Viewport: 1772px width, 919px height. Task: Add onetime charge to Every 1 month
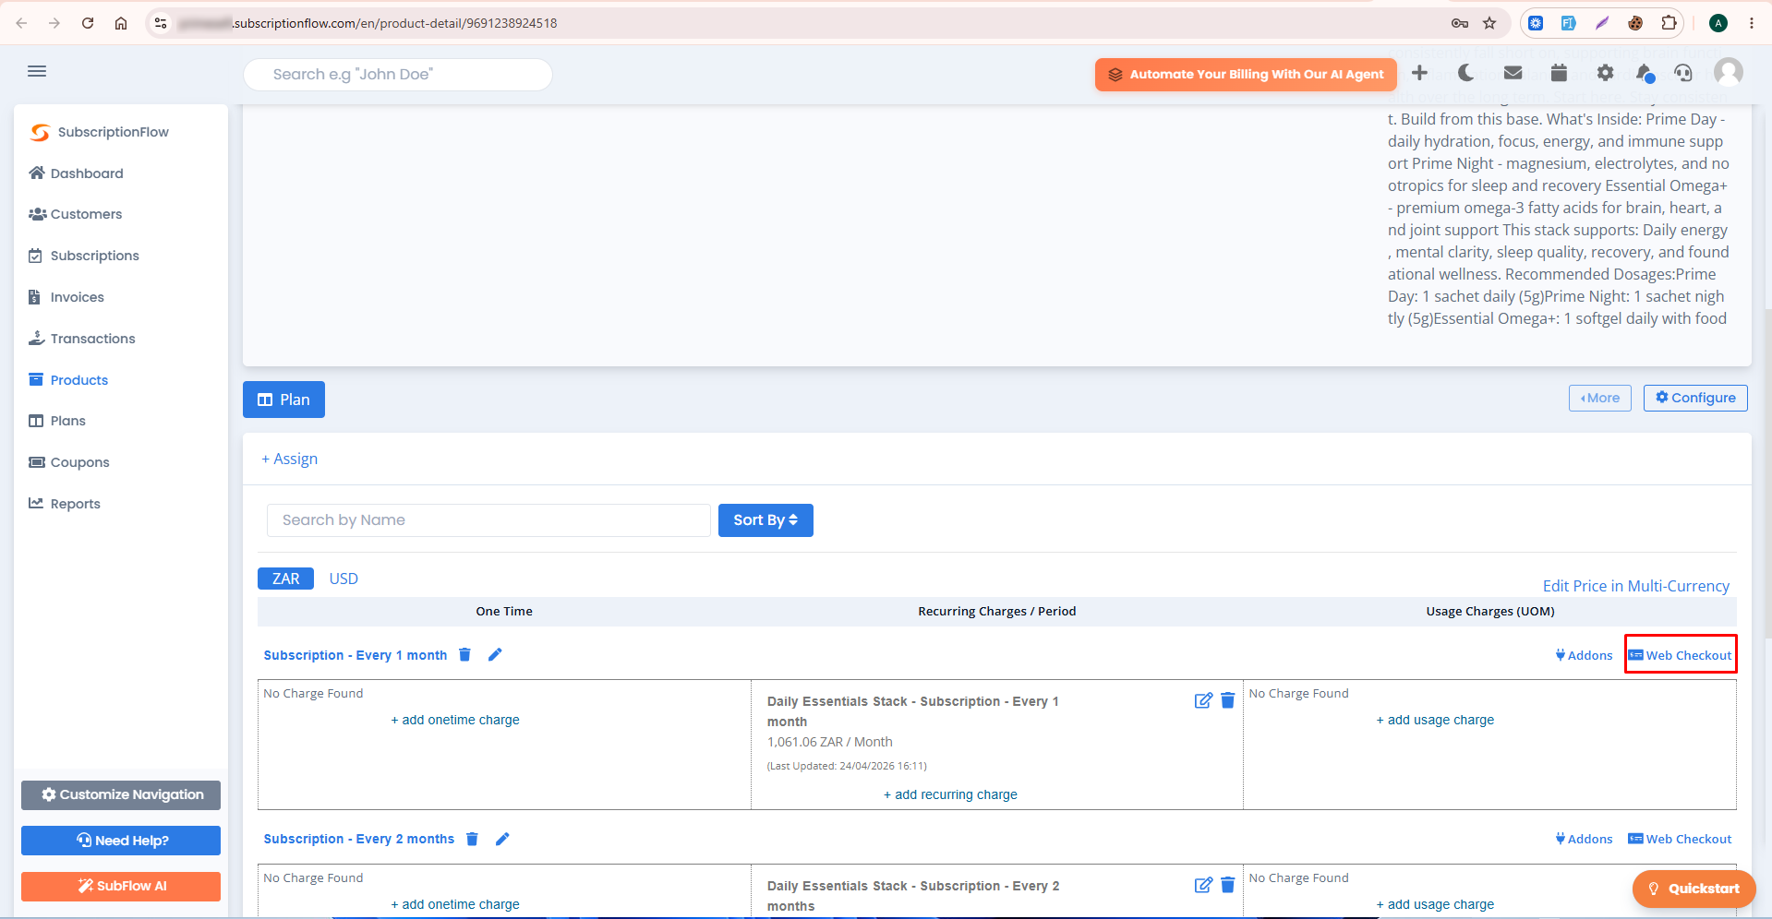coord(455,720)
